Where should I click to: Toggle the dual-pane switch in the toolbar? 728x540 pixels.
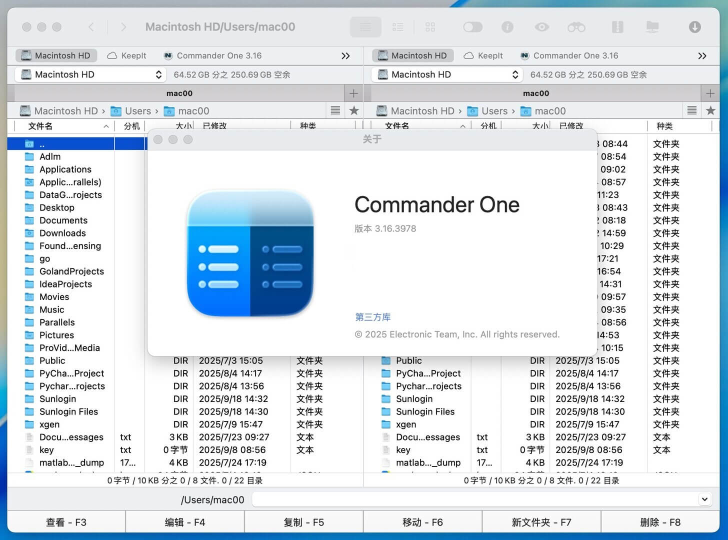(x=472, y=27)
